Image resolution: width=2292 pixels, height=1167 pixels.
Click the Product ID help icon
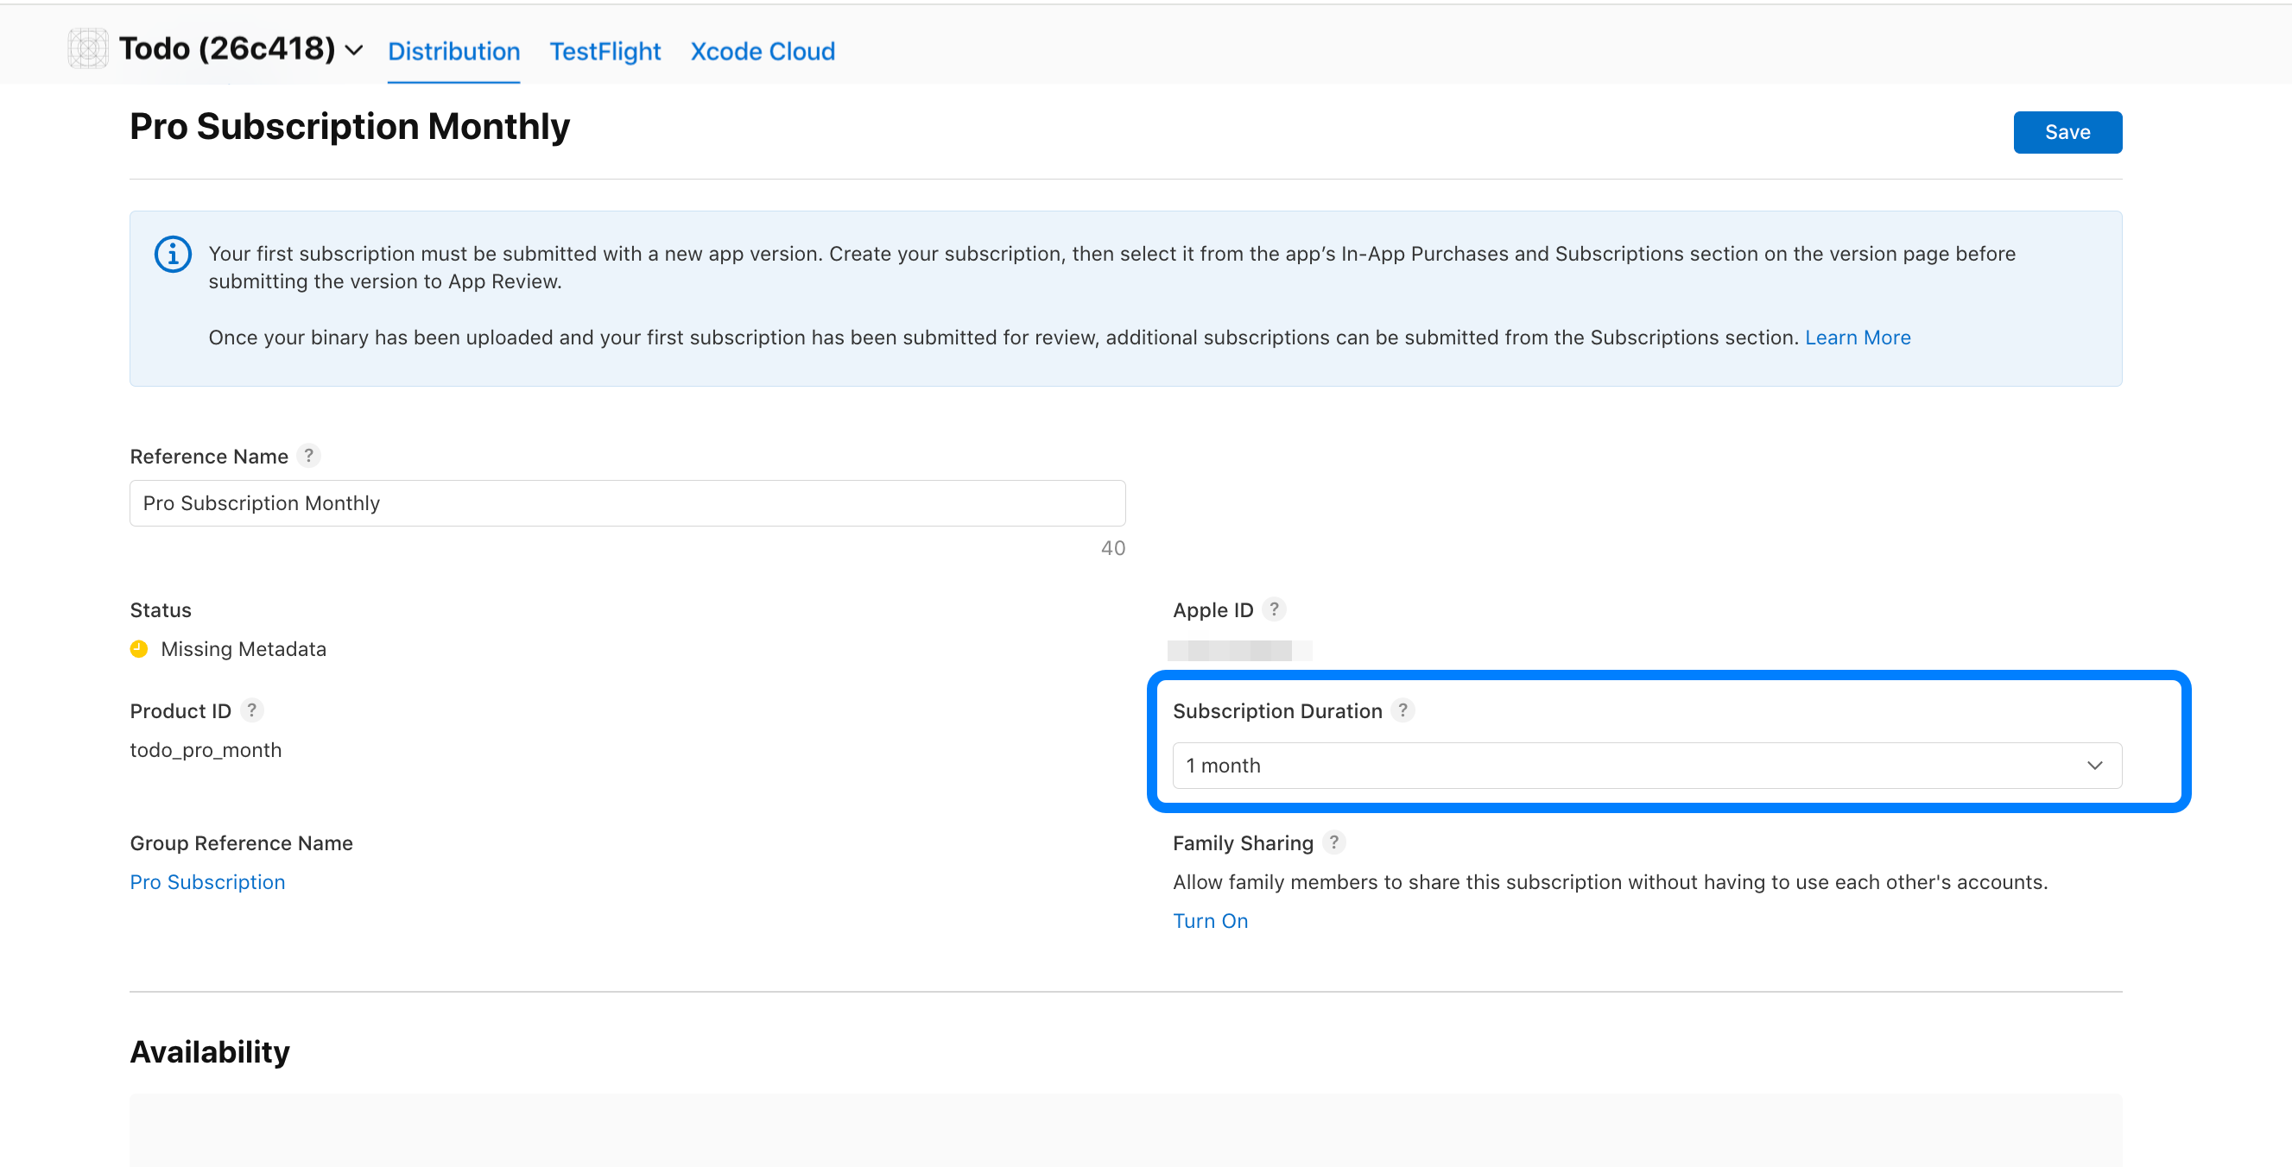pos(252,710)
